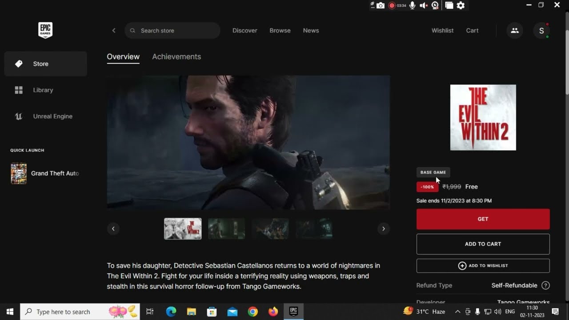Screen dimensions: 569x320
Task: Click the Windows taskbar search box
Action: click(80, 312)
